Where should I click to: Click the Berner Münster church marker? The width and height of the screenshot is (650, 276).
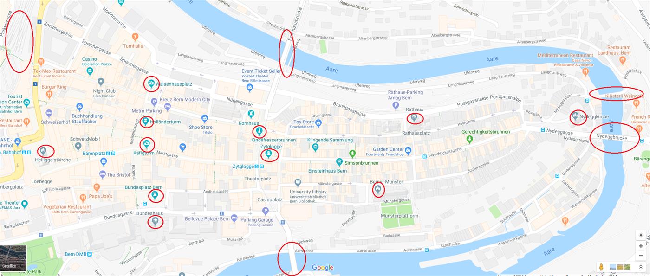point(378,189)
